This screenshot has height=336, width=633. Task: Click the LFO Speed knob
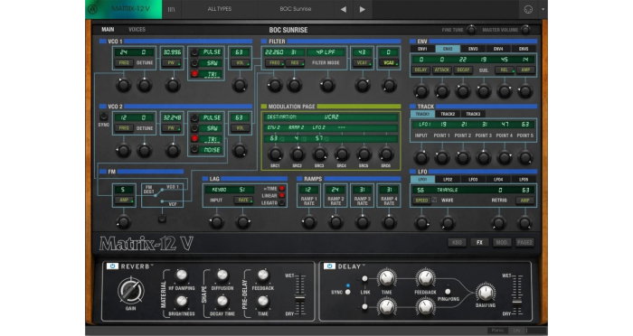point(421,223)
